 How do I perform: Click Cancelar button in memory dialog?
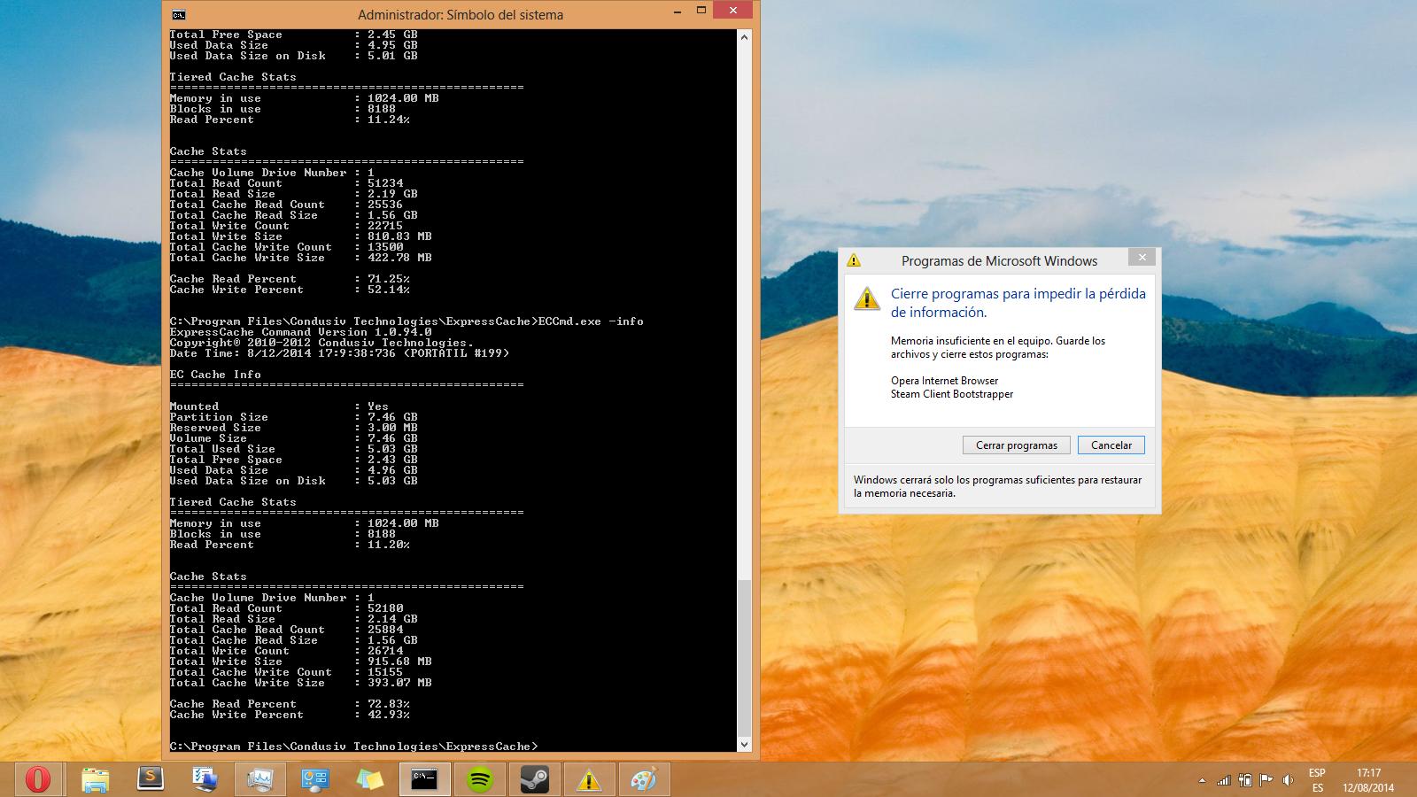coord(1111,445)
